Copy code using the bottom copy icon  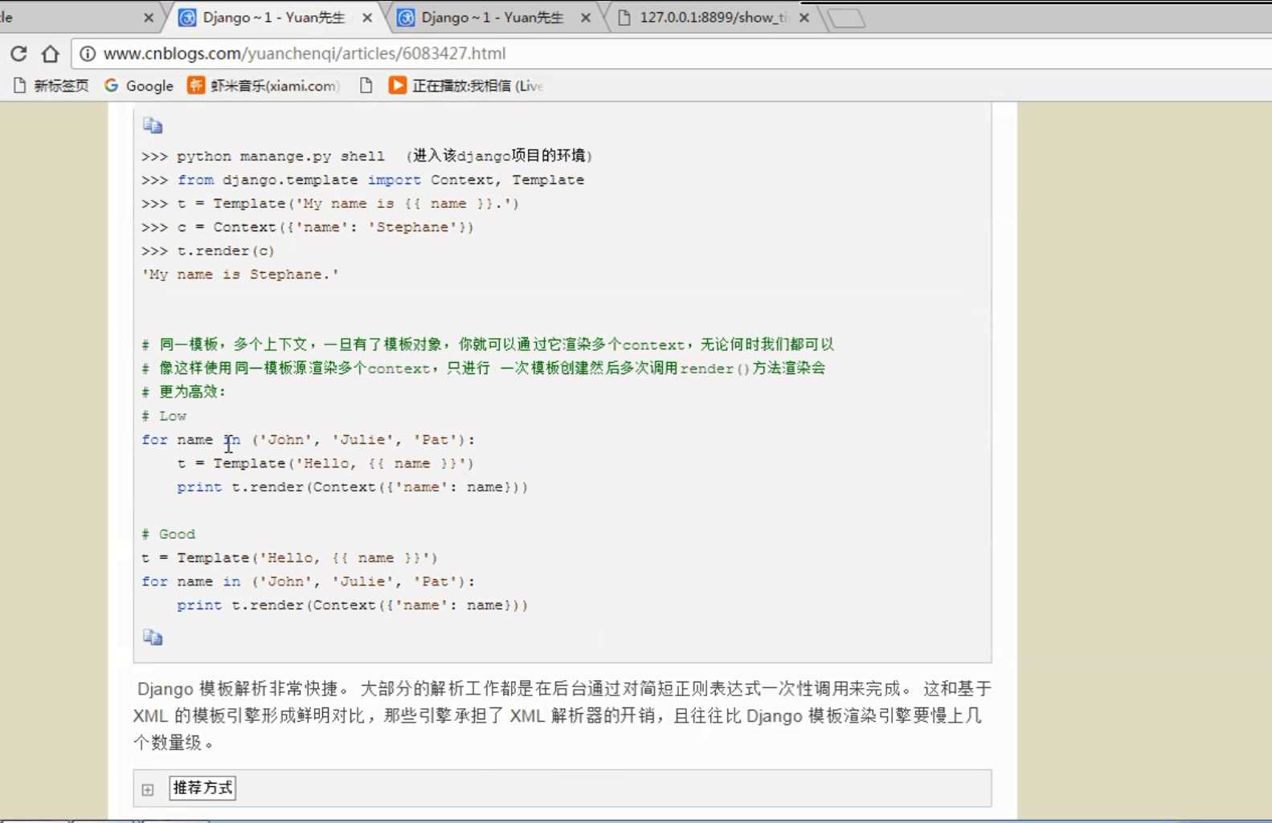point(153,638)
